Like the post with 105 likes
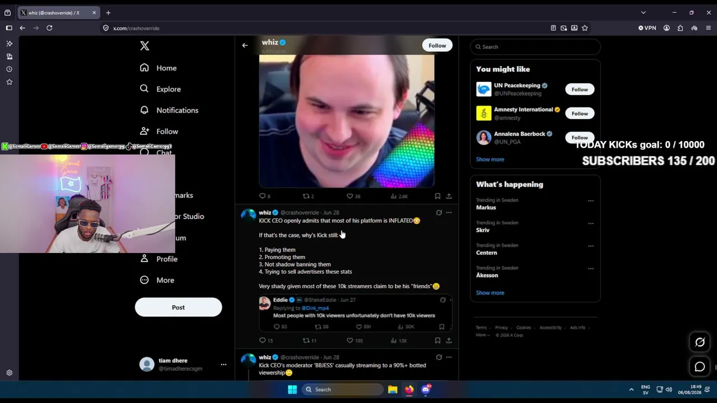The width and height of the screenshot is (717, 403). (355, 340)
